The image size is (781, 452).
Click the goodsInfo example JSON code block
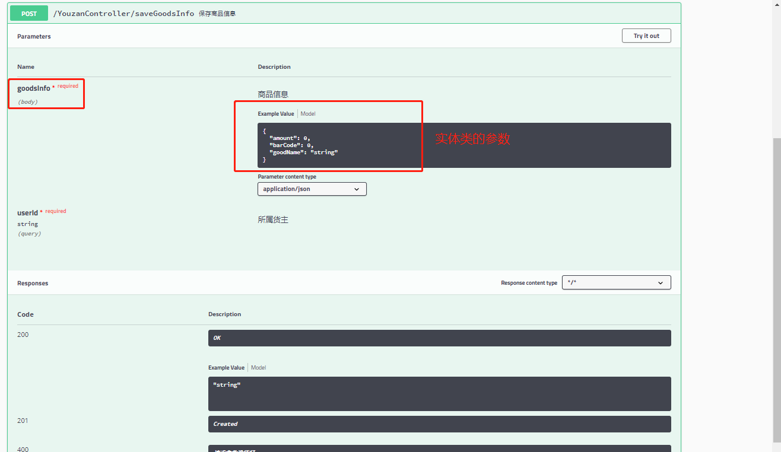click(464, 145)
